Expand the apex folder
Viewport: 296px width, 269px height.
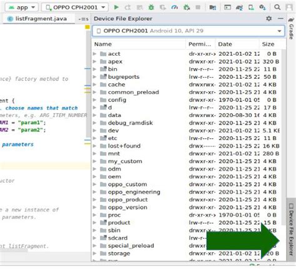95,61
